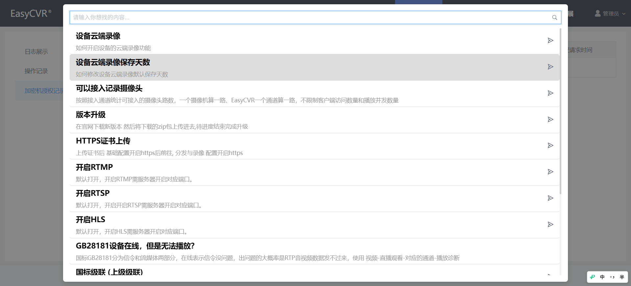Viewport: 631px width, 286px height.
Task: Open the 管理员 user dropdown
Action: pyautogui.click(x=610, y=13)
